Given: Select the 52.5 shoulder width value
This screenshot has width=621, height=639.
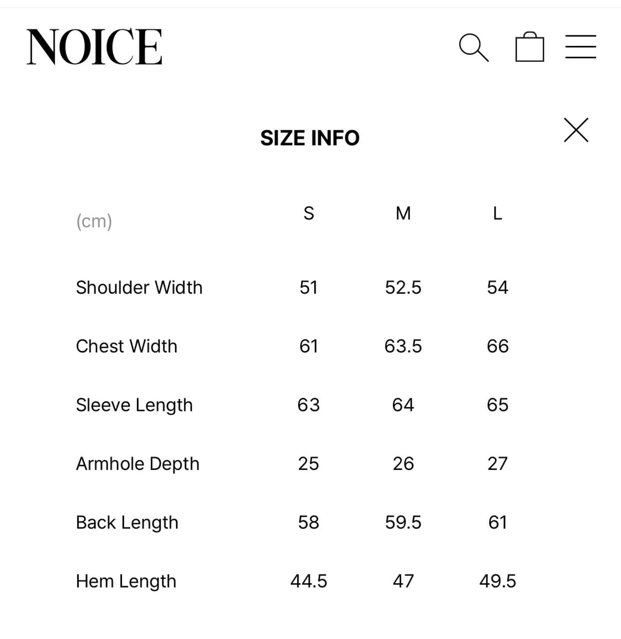Looking at the screenshot, I should coord(403,287).
